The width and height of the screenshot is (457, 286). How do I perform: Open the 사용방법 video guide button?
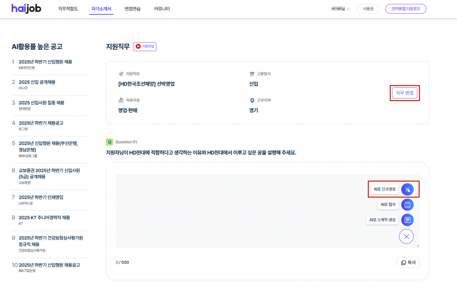click(x=145, y=46)
